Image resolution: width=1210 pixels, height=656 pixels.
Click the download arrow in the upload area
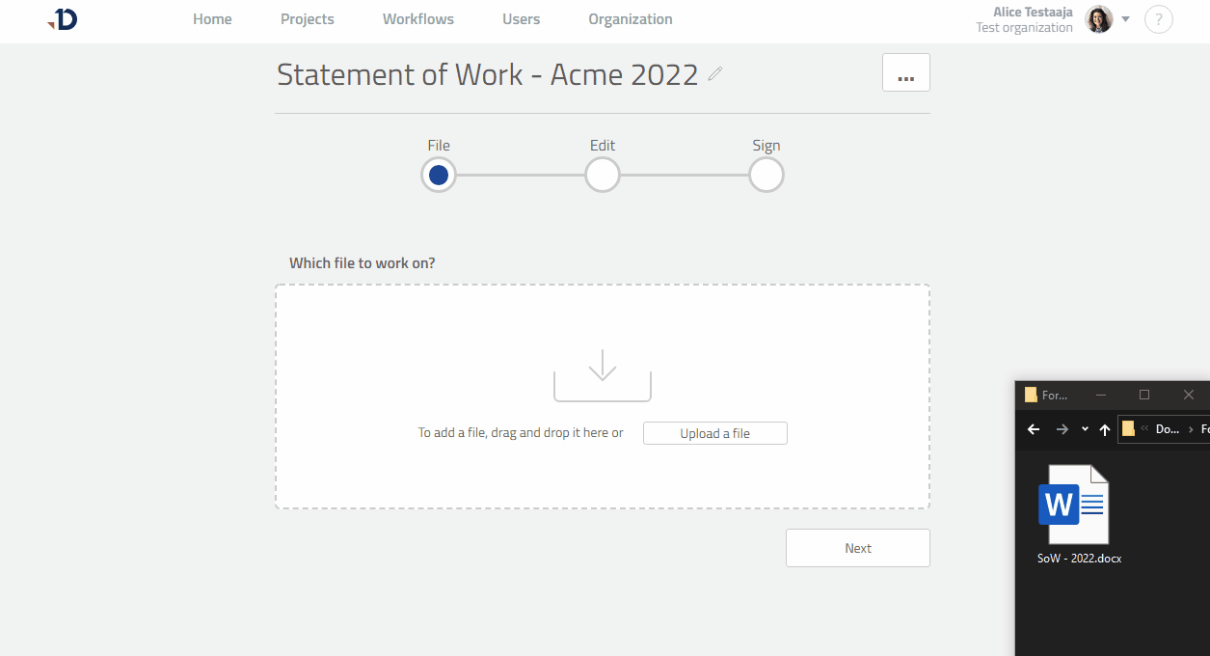point(602,373)
